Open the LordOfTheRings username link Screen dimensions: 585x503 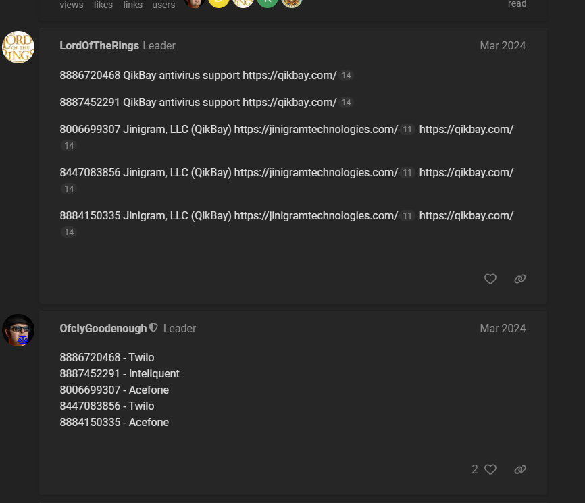[x=99, y=46]
